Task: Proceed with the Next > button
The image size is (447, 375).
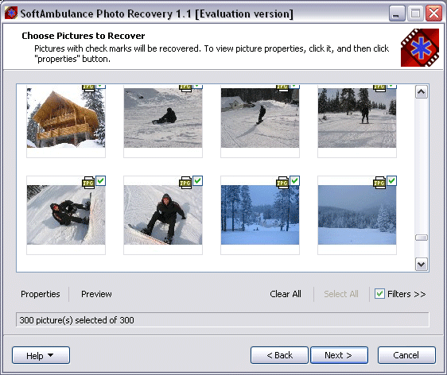Action: click(339, 355)
